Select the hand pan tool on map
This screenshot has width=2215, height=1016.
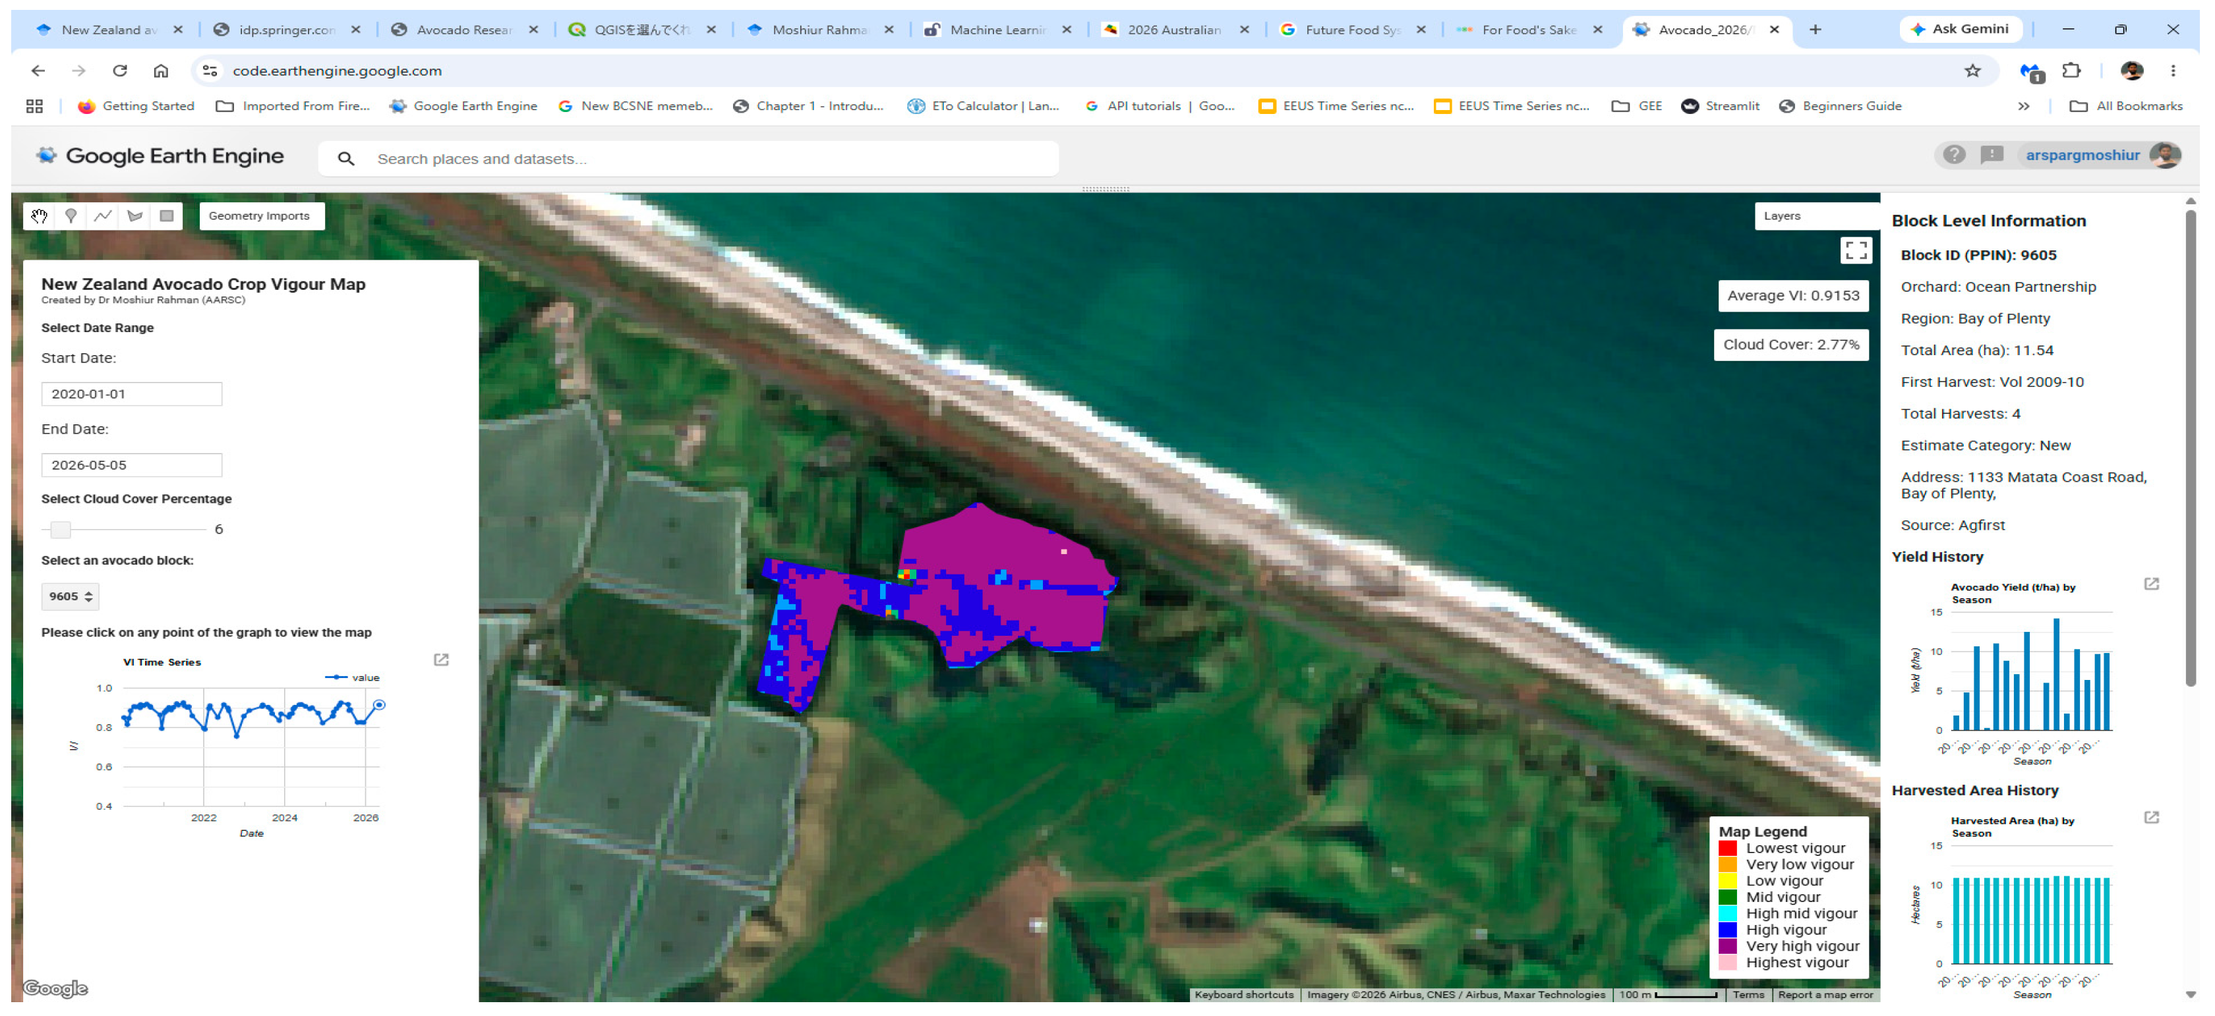pyautogui.click(x=39, y=215)
